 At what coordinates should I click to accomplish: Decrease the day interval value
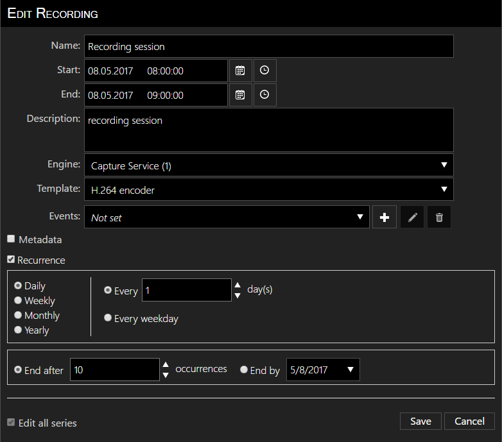pos(238,296)
